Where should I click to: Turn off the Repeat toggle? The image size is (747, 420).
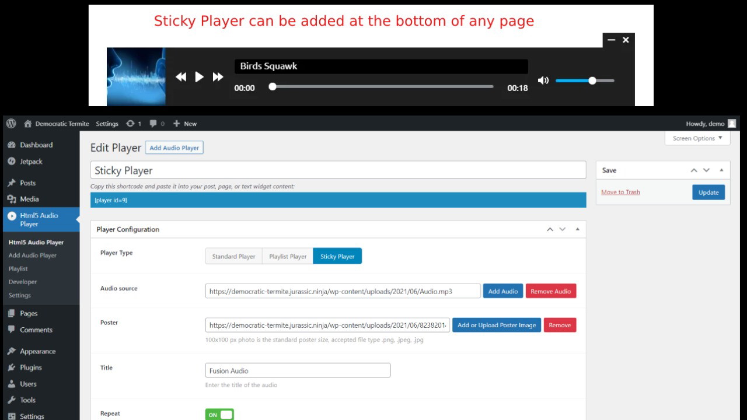pos(219,415)
